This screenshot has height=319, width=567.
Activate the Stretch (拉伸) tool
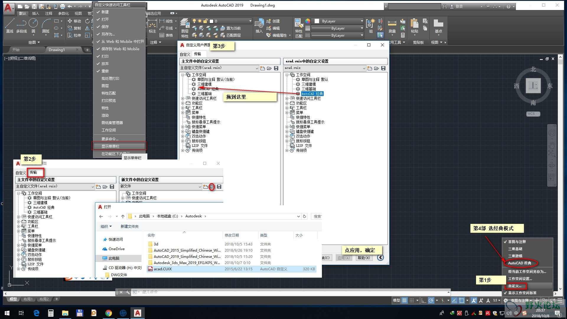pyautogui.click(x=74, y=35)
